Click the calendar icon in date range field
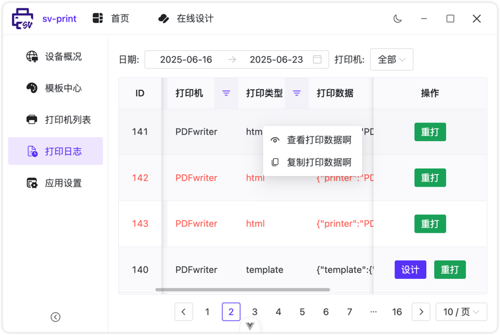This screenshot has height=335, width=500. tap(317, 59)
